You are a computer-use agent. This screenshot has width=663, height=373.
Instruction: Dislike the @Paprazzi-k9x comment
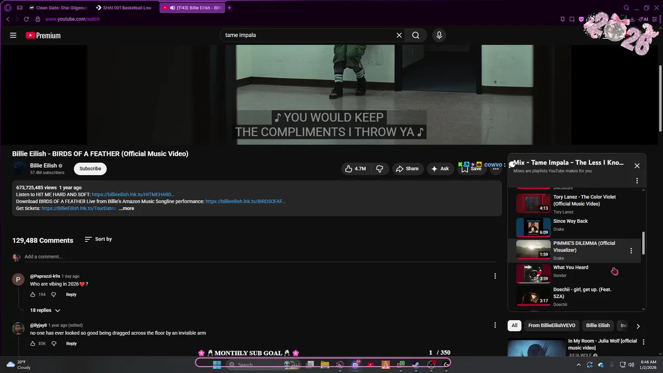point(53,294)
